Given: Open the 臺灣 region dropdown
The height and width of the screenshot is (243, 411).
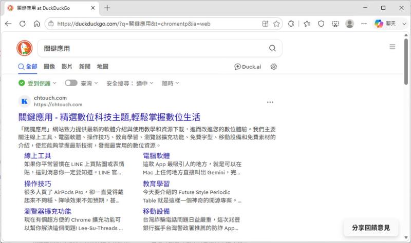Looking at the screenshot, I should pyautogui.click(x=89, y=83).
